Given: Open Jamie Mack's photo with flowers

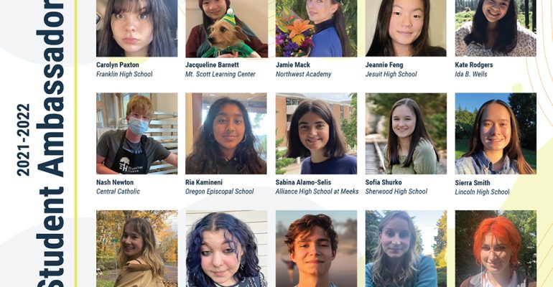Looking at the screenshot, I should point(316,28).
